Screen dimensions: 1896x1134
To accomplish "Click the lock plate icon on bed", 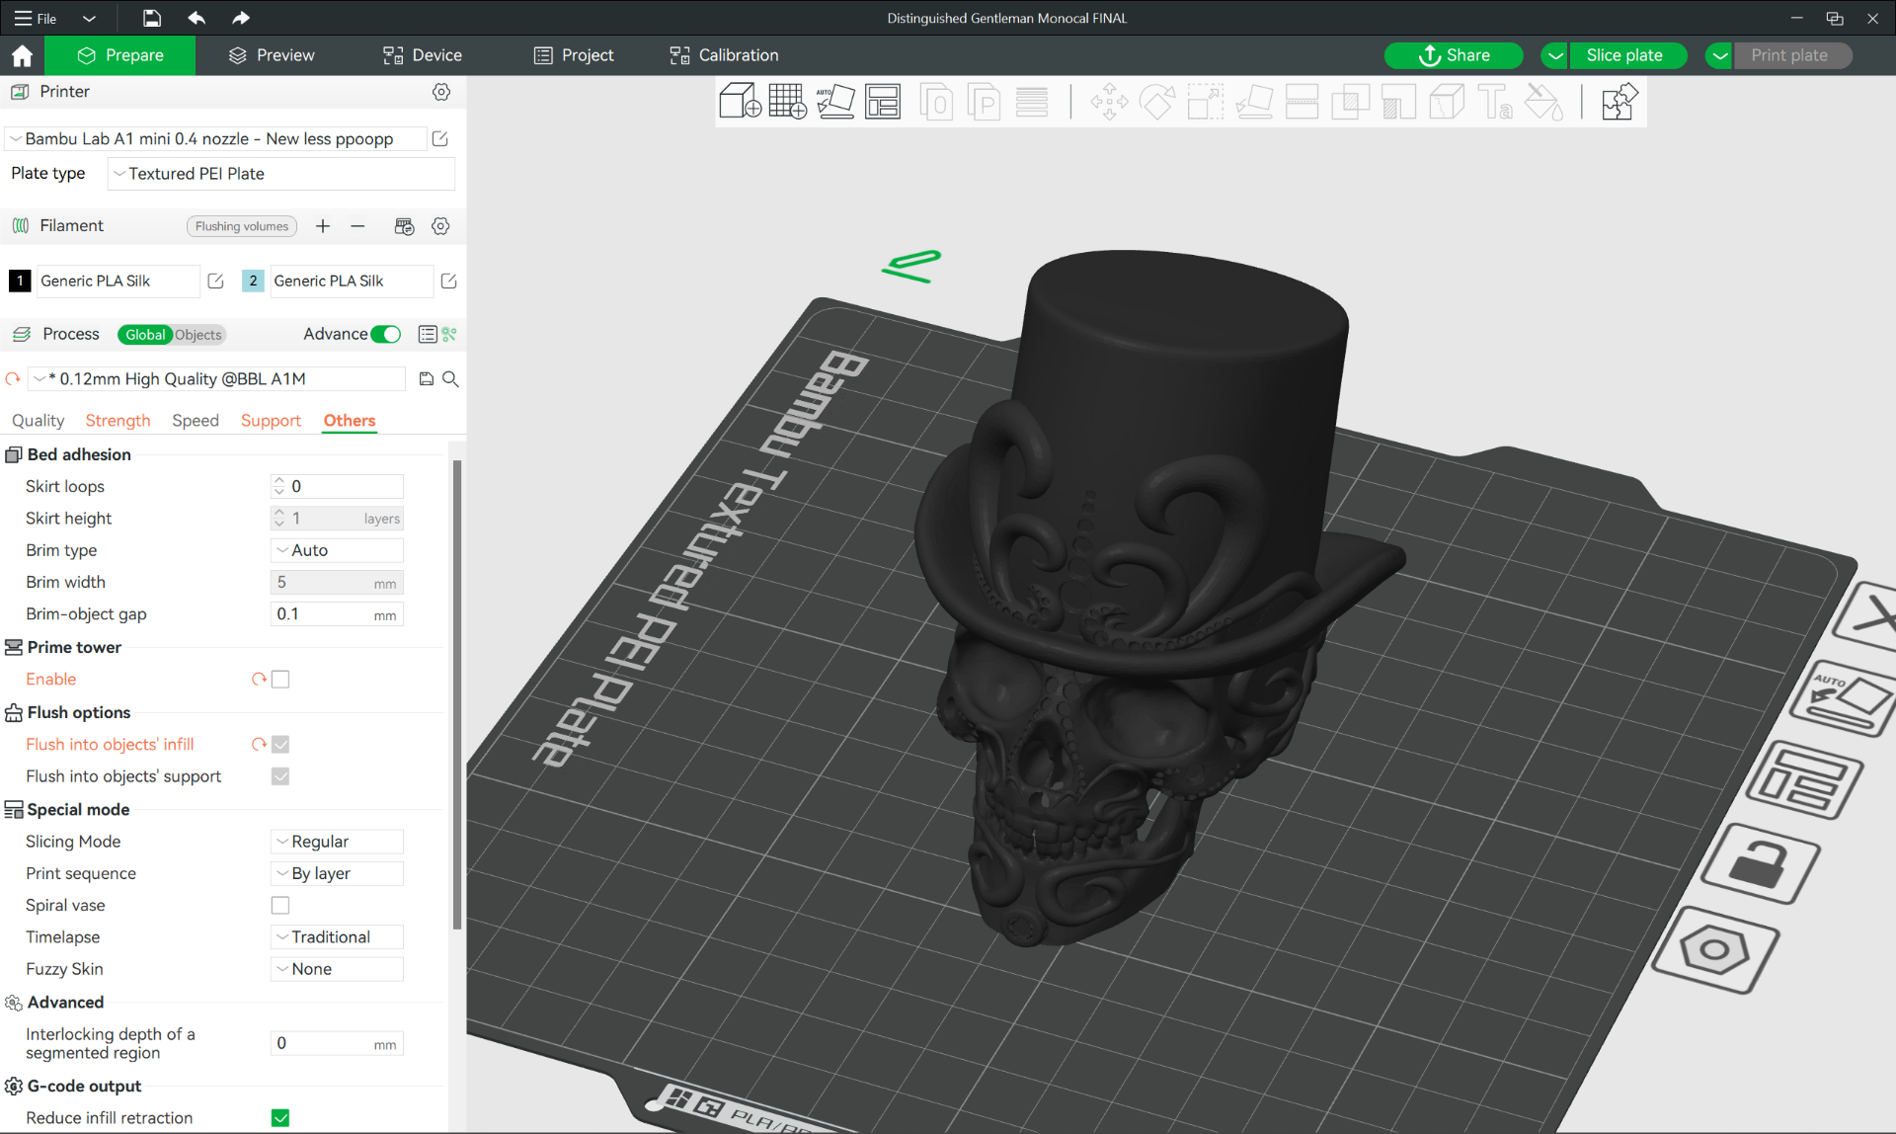I will [1760, 864].
